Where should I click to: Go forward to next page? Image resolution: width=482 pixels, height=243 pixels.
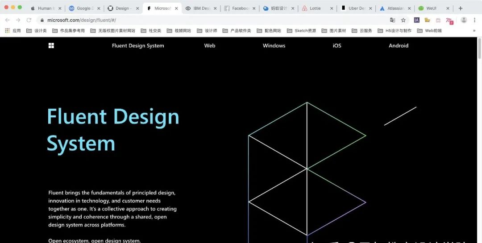(18, 20)
